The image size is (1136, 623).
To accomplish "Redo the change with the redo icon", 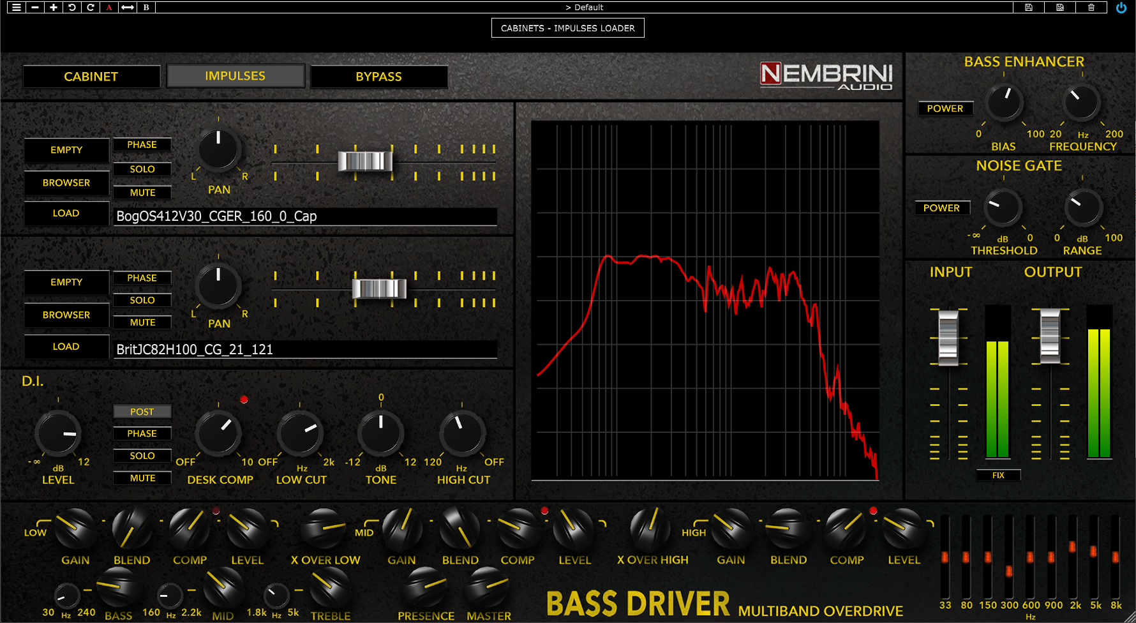I will [x=91, y=8].
